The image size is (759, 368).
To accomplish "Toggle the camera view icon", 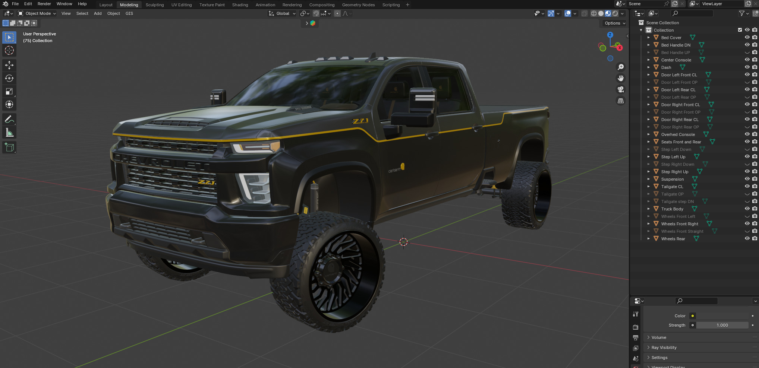I will pos(621,89).
